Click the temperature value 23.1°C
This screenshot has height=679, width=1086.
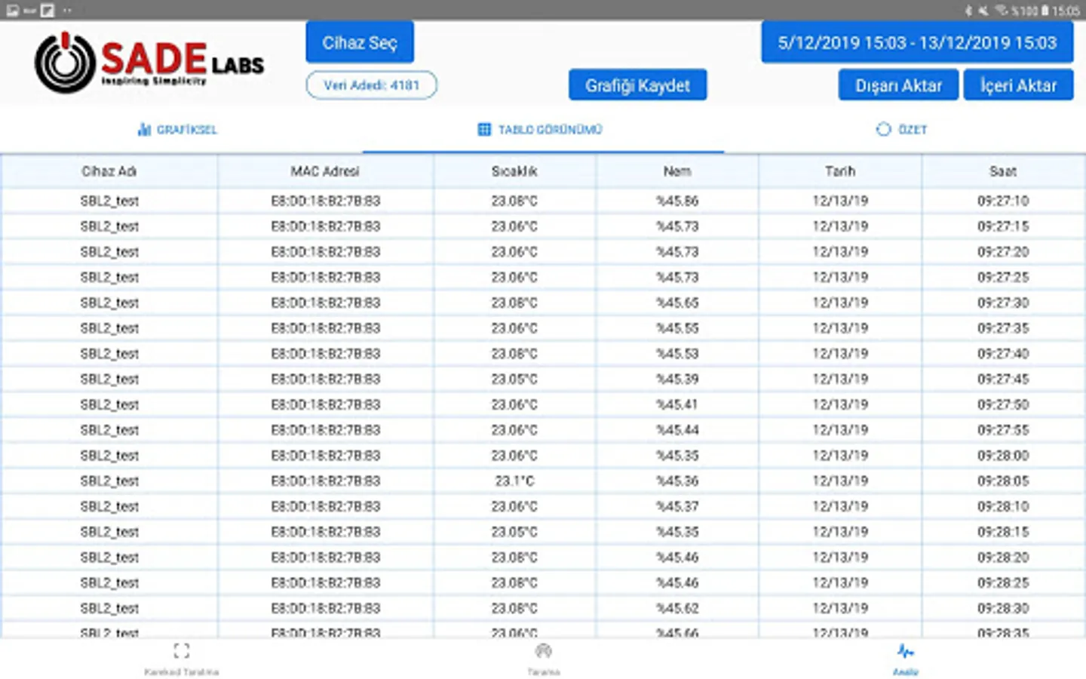tap(514, 481)
